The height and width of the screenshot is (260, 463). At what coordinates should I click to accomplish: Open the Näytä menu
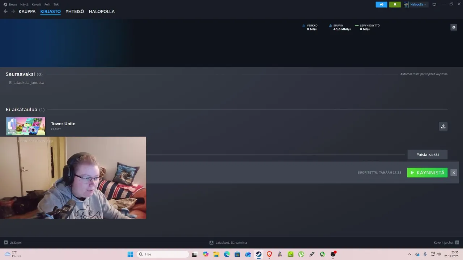coord(24,5)
